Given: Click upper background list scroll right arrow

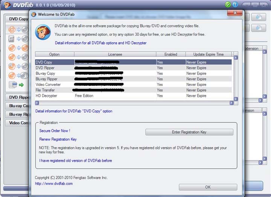Looking at the screenshot, I should pyautogui.click(x=260, y=100).
